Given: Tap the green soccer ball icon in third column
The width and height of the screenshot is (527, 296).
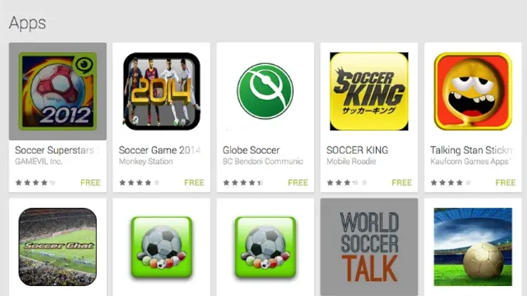Looking at the screenshot, I should pyautogui.click(x=265, y=247).
